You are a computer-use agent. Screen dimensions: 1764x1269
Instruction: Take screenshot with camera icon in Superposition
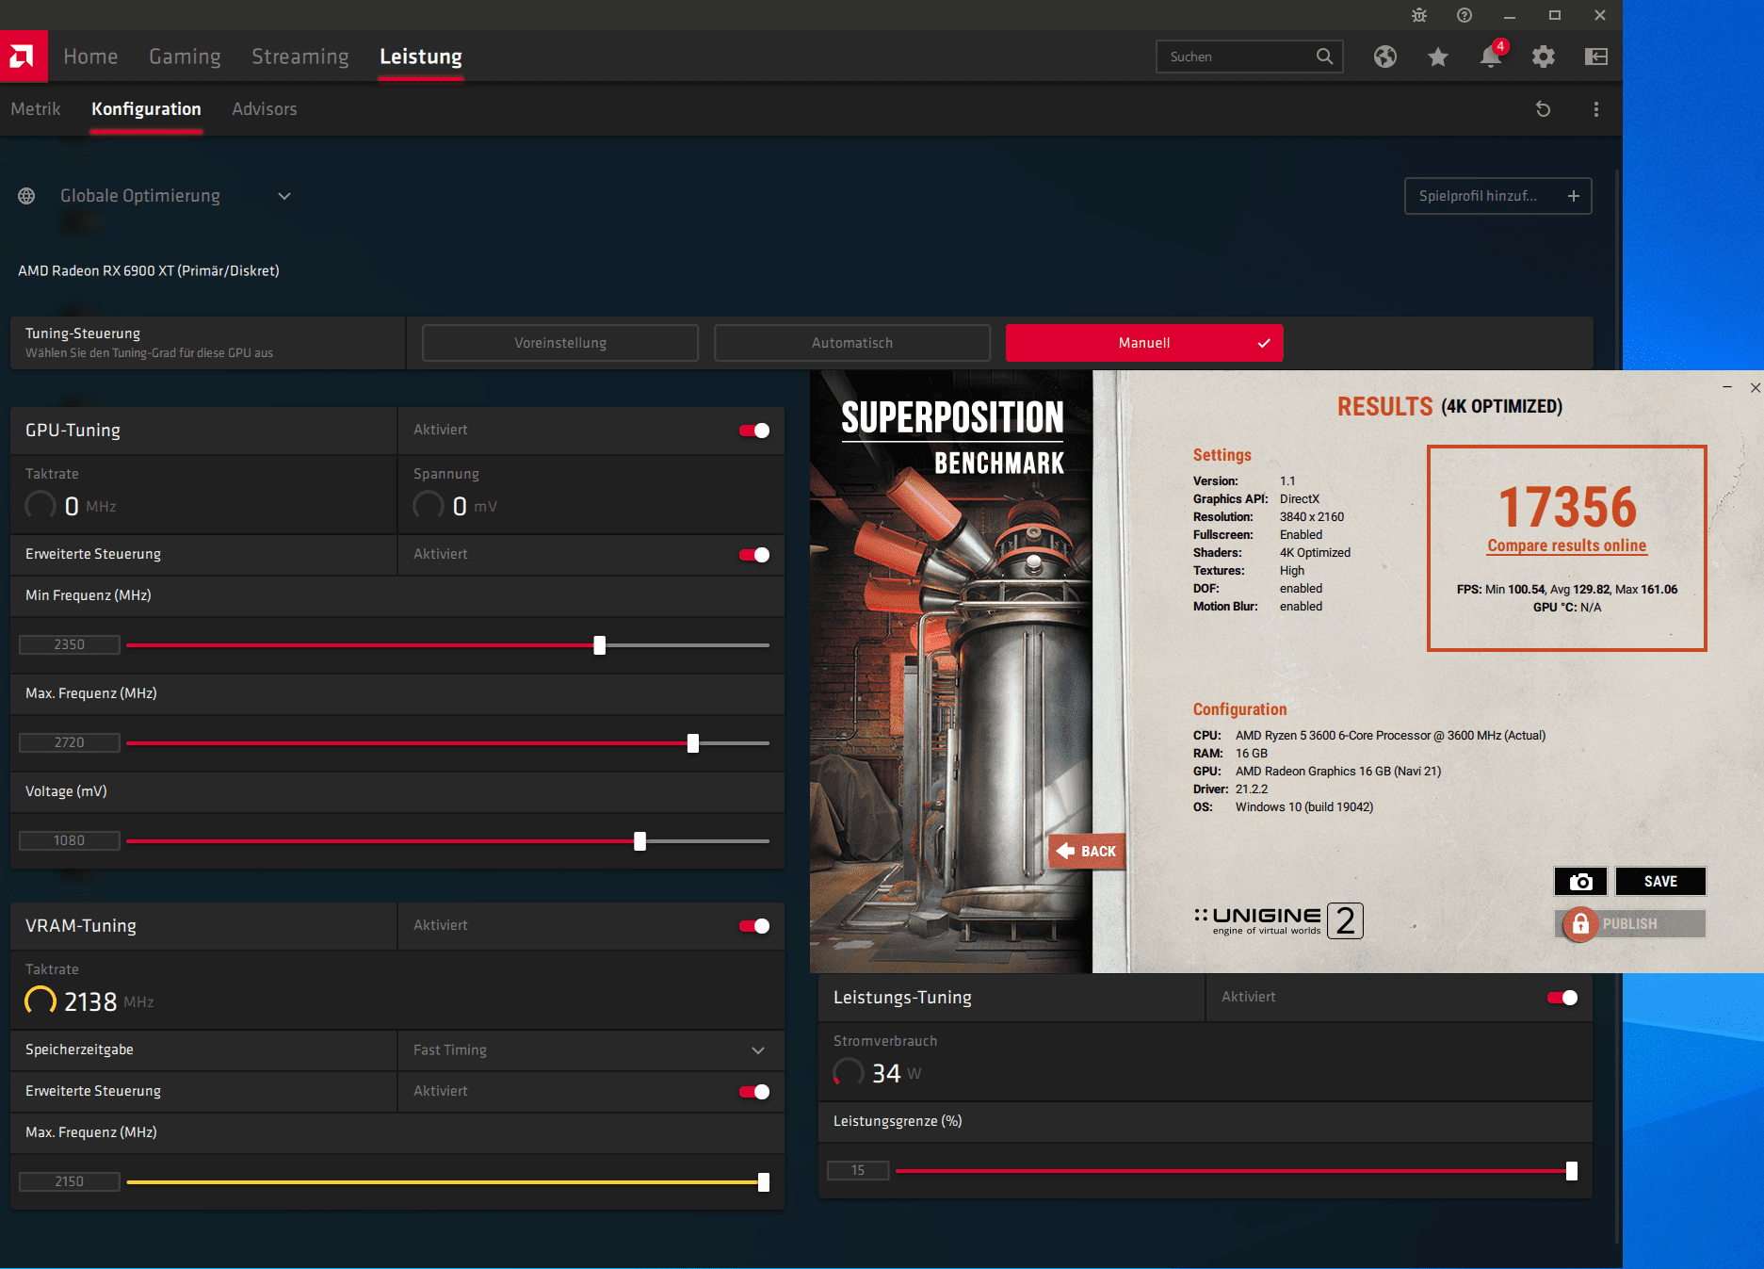pos(1580,881)
